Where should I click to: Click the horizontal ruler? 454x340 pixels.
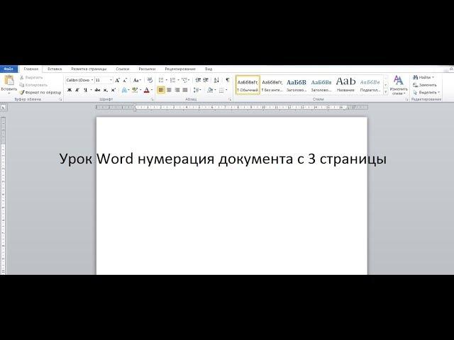click(232, 107)
